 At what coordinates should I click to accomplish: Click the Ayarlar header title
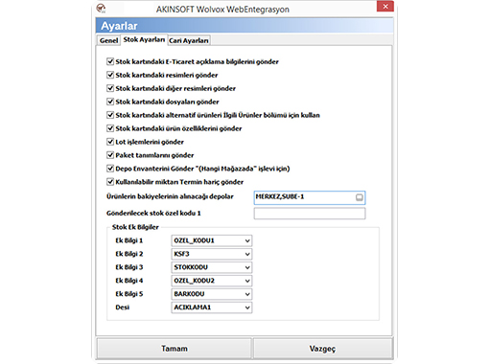pos(119,26)
